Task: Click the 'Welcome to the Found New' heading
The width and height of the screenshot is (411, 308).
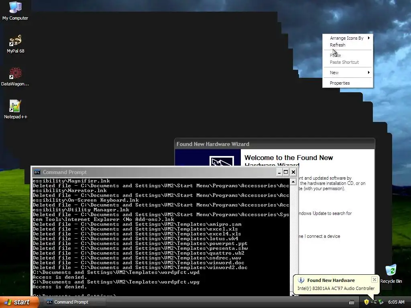Action: click(289, 158)
